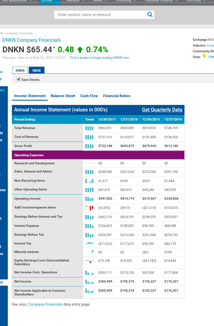Click the search magnifier icon
Image resolution: width=214 pixels, height=326 pixels.
coord(150,15)
